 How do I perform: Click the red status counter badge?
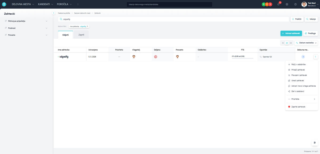tap(270, 4)
